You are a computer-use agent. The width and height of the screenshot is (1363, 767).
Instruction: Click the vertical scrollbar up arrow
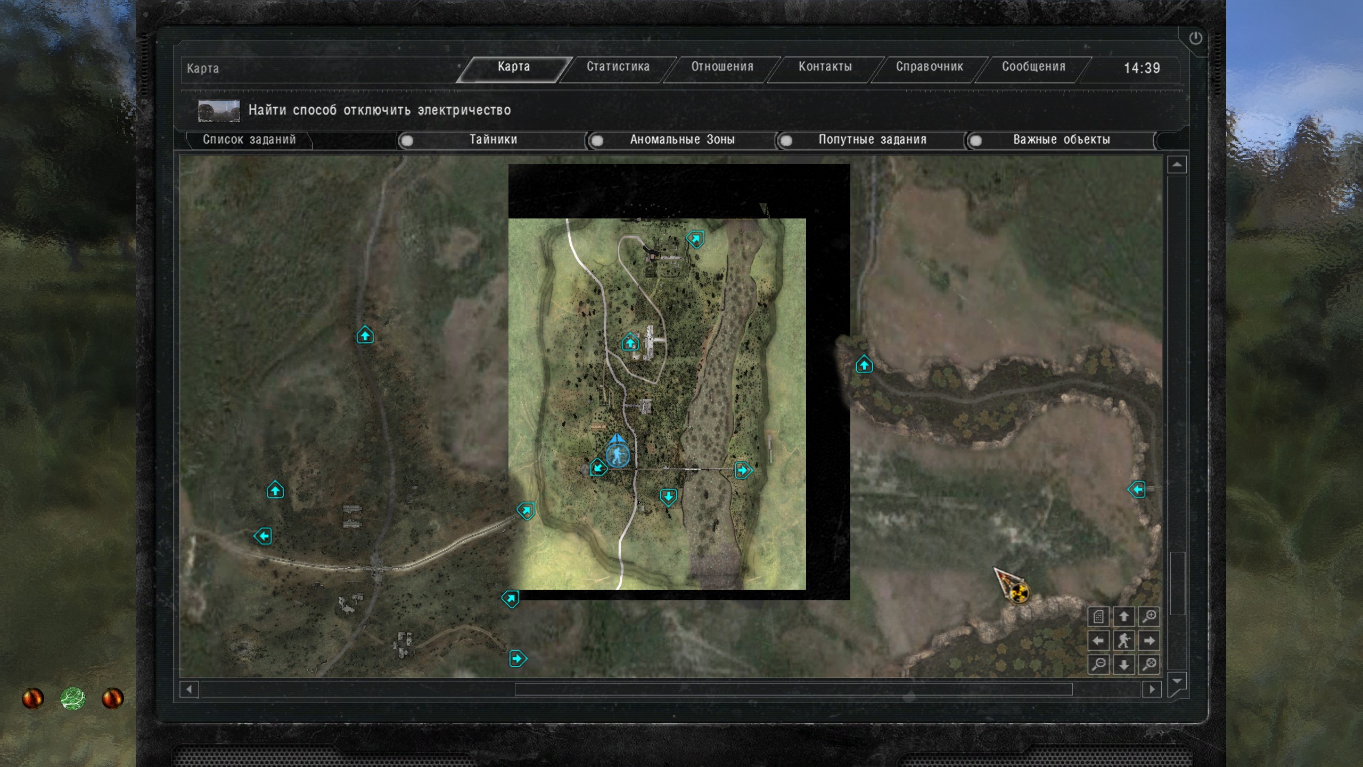click(1177, 165)
